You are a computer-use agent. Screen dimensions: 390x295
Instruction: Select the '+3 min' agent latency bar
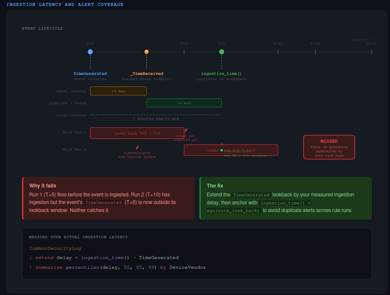[x=118, y=91]
